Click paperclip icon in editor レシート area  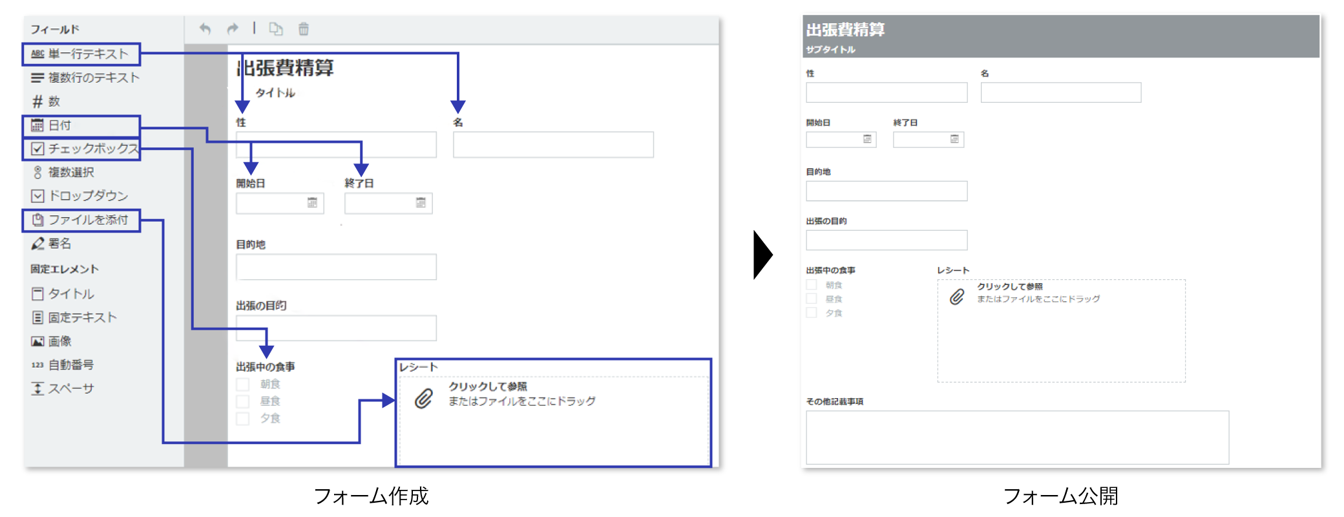(423, 399)
